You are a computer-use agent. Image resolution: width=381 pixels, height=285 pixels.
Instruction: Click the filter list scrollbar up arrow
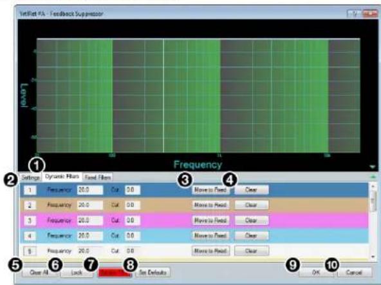(x=373, y=187)
